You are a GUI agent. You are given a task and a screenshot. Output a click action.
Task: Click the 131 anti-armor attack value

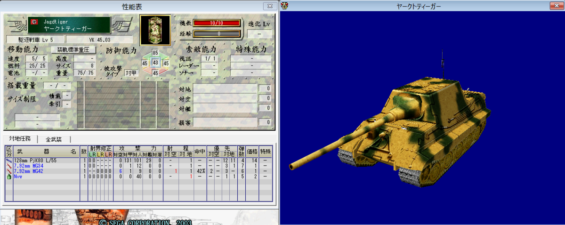point(127,161)
